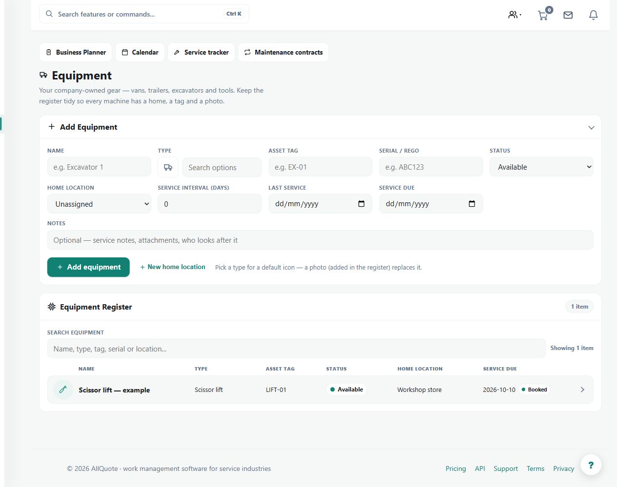617x487 pixels.
Task: Focus the search features or commands box
Action: pyautogui.click(x=144, y=14)
